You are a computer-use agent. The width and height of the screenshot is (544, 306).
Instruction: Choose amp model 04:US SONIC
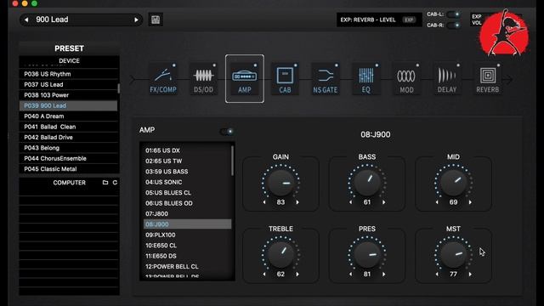[187, 182]
